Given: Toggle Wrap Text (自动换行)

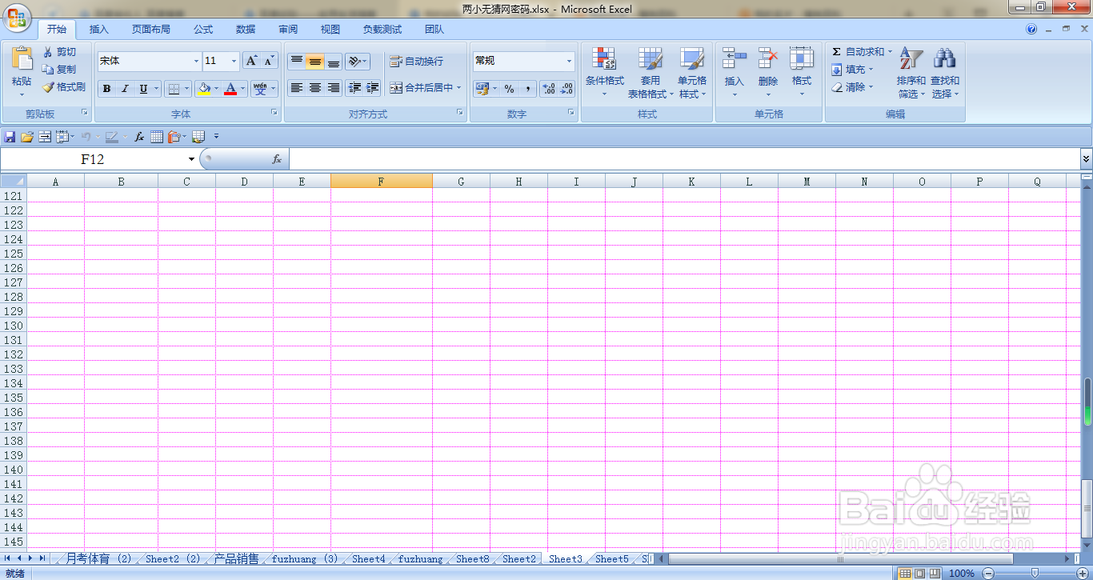Looking at the screenshot, I should 416,62.
